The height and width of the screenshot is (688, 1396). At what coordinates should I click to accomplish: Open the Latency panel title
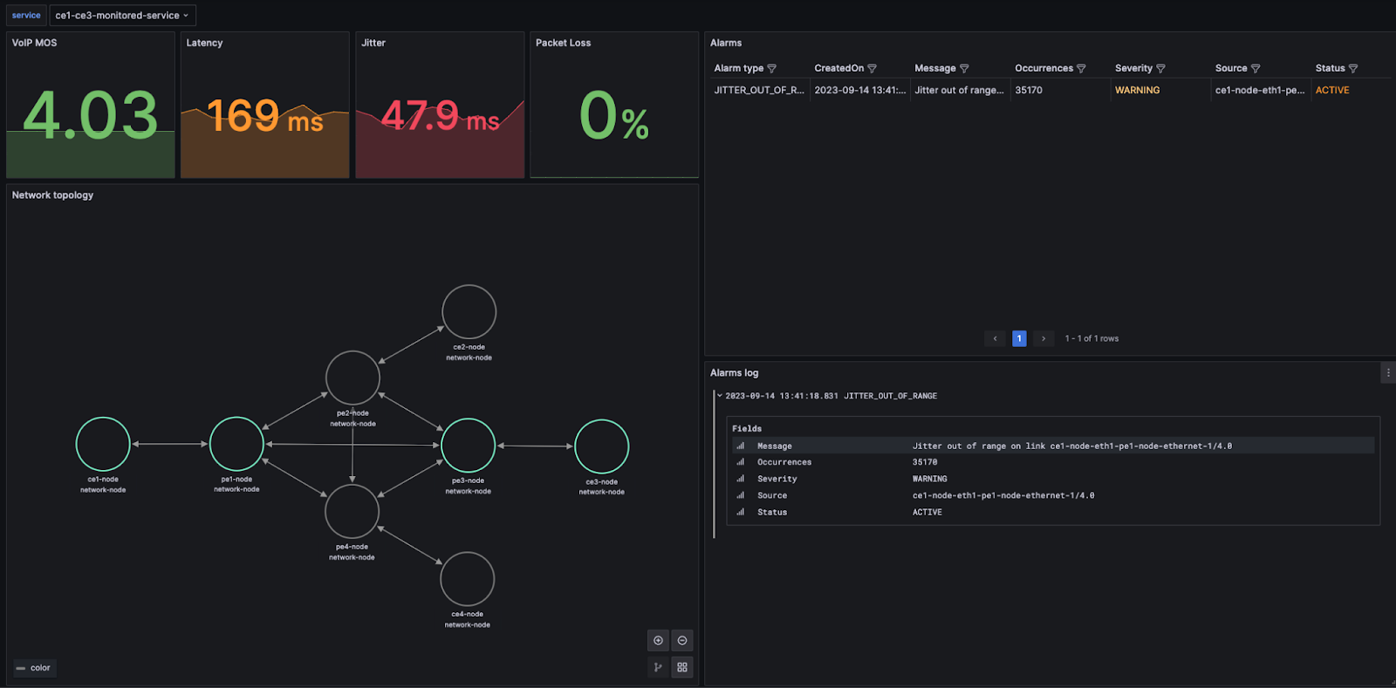[204, 43]
